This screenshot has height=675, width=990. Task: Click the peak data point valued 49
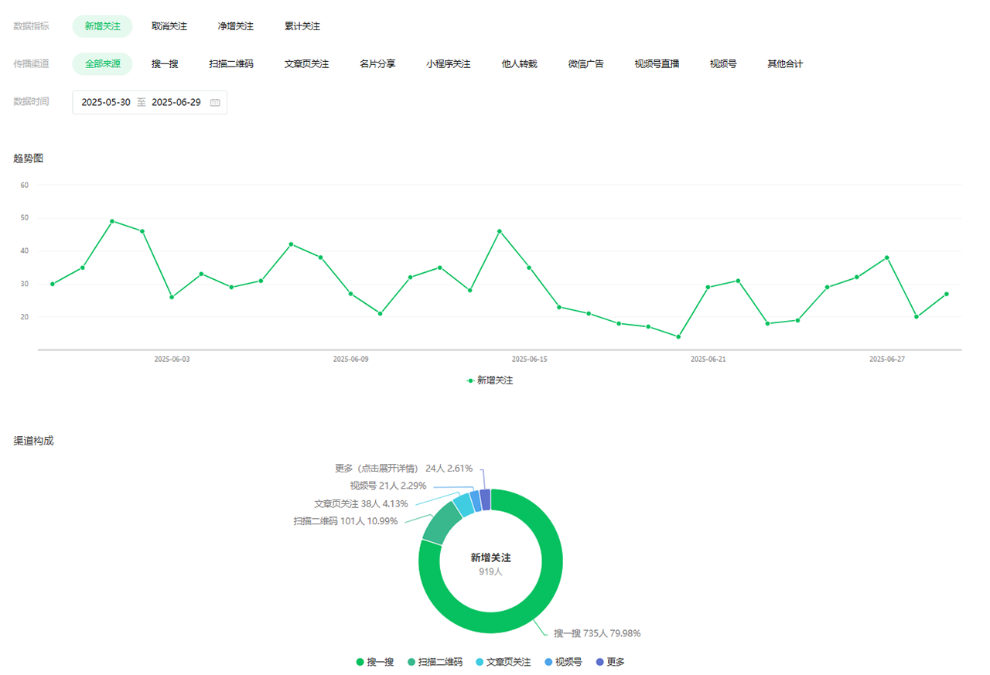click(x=112, y=221)
